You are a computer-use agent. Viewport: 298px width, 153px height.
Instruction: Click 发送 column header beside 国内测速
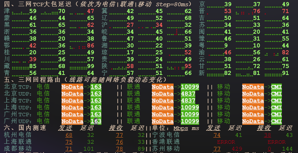click(65, 128)
